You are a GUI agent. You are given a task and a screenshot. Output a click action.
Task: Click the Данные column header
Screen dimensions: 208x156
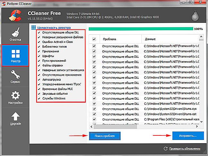pyautogui.click(x=170, y=39)
